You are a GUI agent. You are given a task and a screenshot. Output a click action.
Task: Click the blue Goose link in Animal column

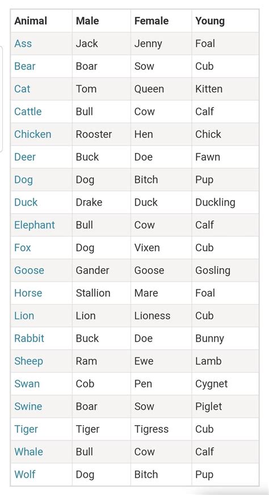pyautogui.click(x=30, y=271)
